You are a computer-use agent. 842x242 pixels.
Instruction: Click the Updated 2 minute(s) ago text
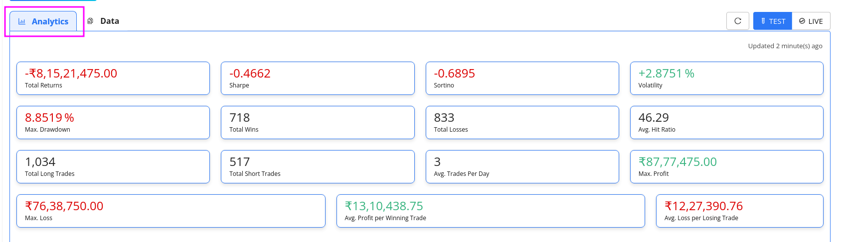pos(785,46)
